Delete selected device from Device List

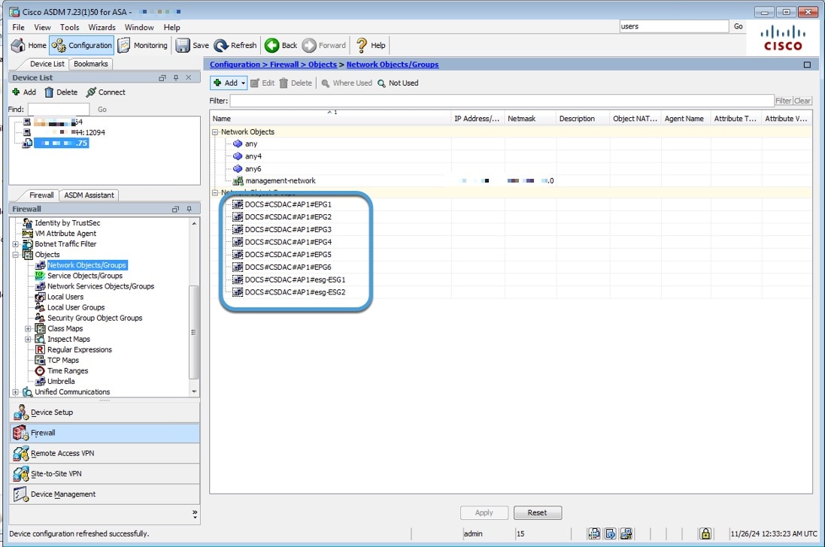pyautogui.click(x=61, y=92)
